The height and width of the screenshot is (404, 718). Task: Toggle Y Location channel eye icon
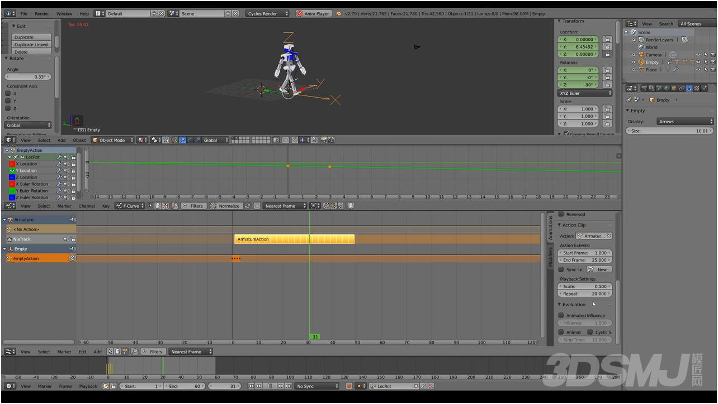point(12,171)
